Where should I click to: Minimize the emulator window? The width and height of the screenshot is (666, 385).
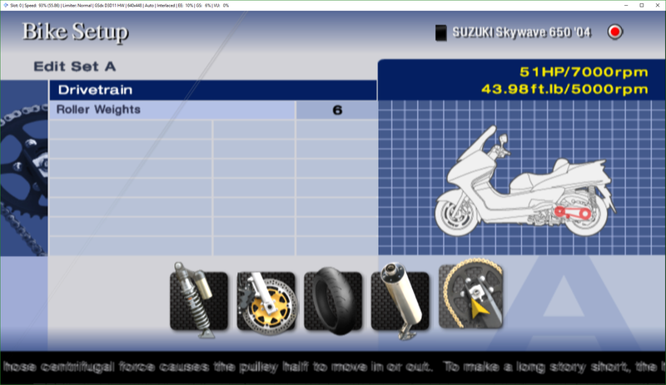(x=626, y=6)
